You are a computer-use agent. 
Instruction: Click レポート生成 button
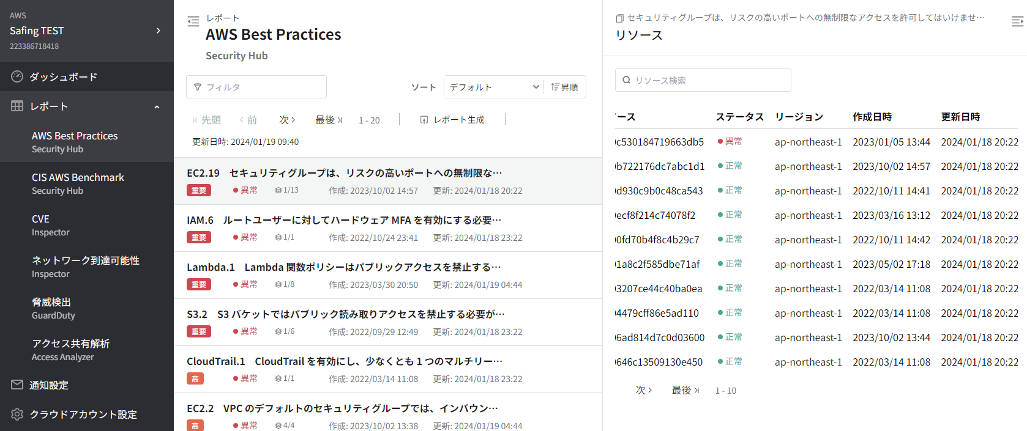click(x=452, y=120)
